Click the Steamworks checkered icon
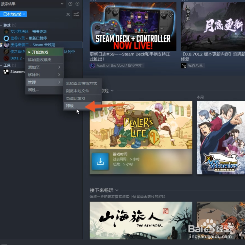 (x=6, y=72)
